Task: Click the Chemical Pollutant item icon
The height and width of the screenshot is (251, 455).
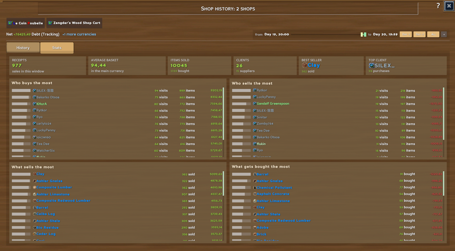Action: [255, 187]
